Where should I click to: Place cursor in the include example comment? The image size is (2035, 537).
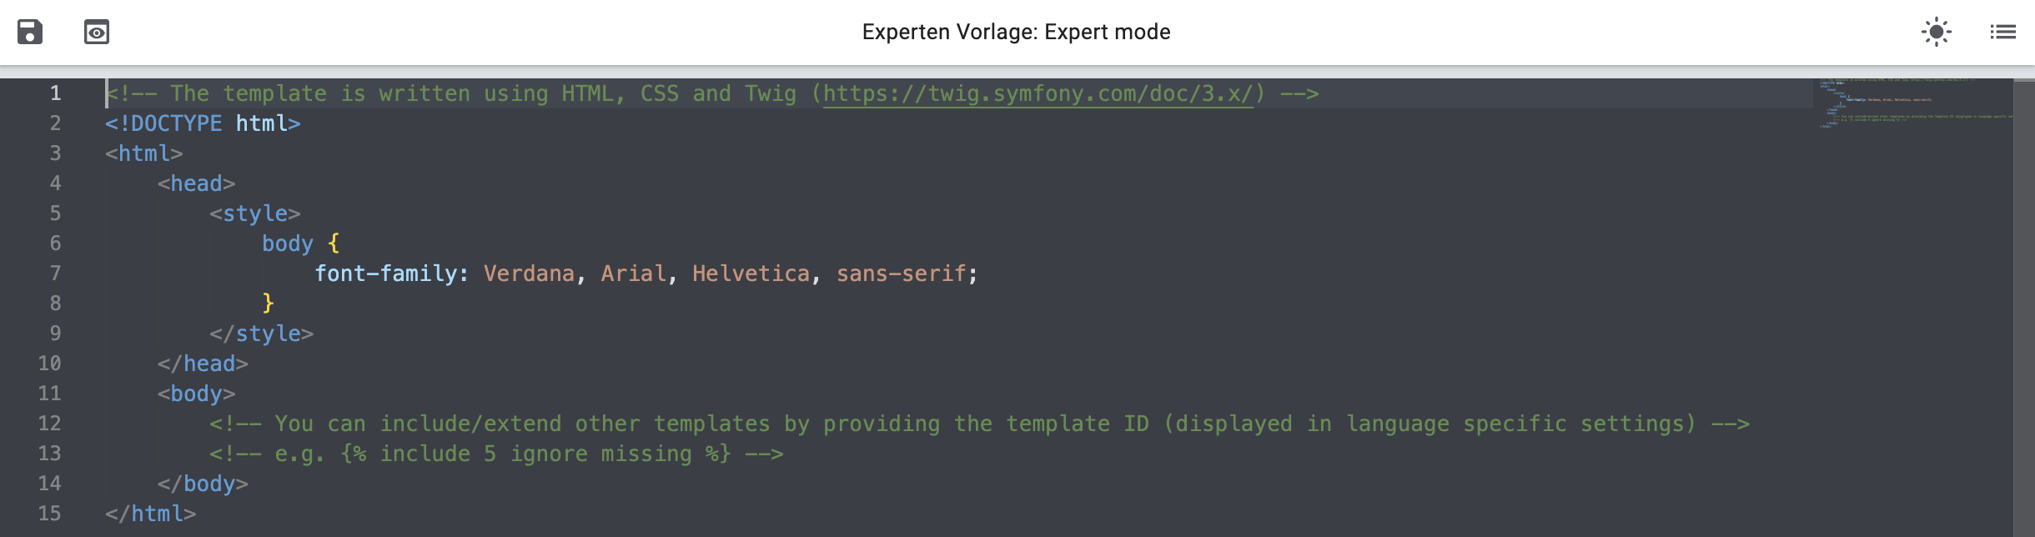[495, 454]
